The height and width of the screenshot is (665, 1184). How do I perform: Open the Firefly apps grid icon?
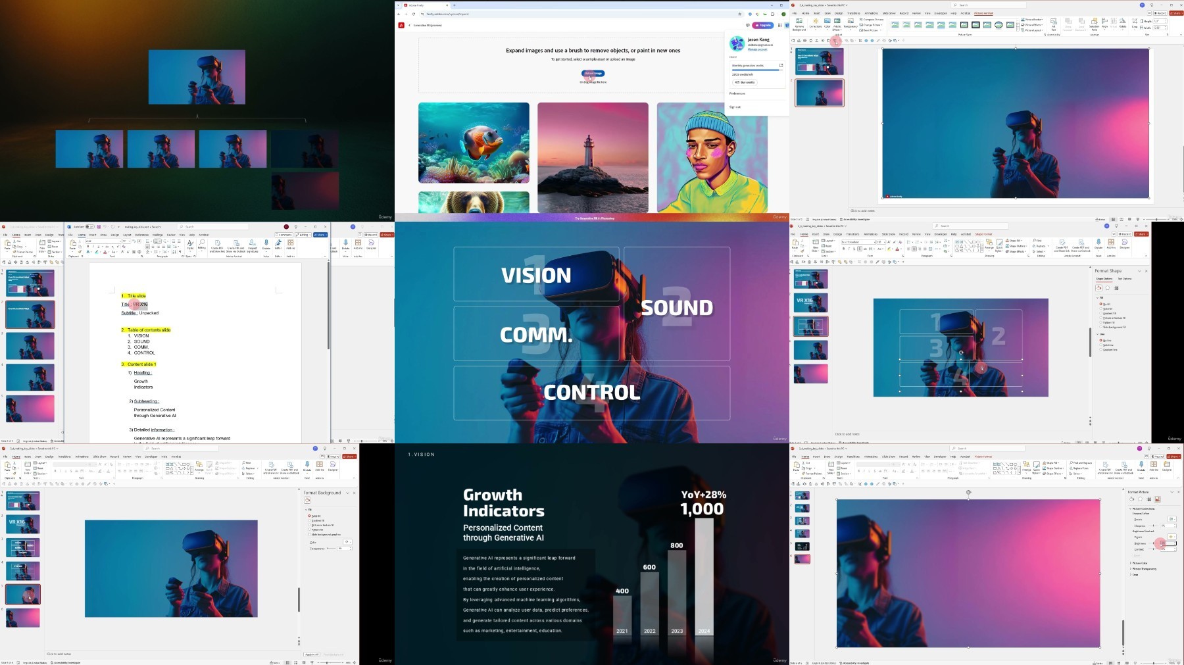(779, 25)
